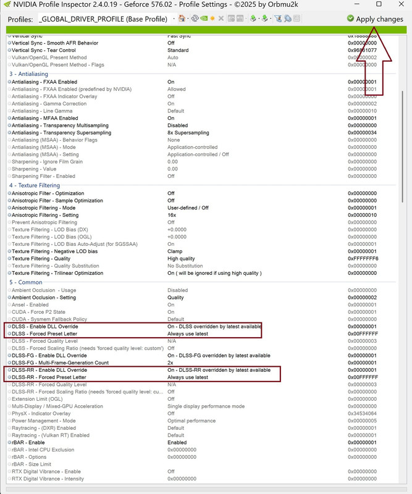Click the '2x' Multi-Frame-Generation value
Screen dimensions: 412x494
pyautogui.click(x=170, y=363)
